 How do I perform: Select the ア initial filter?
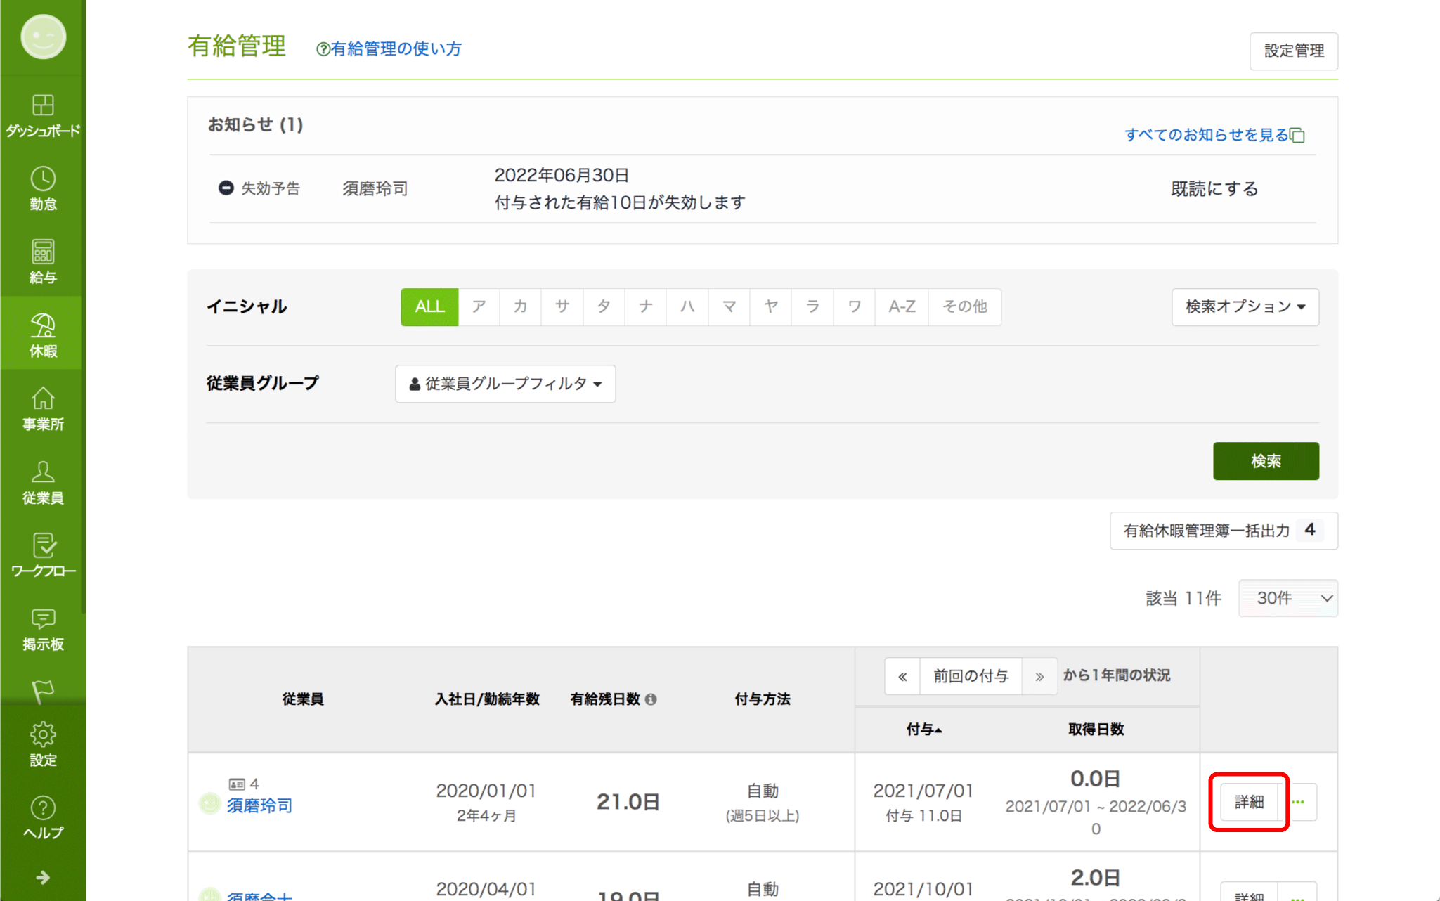click(x=479, y=306)
